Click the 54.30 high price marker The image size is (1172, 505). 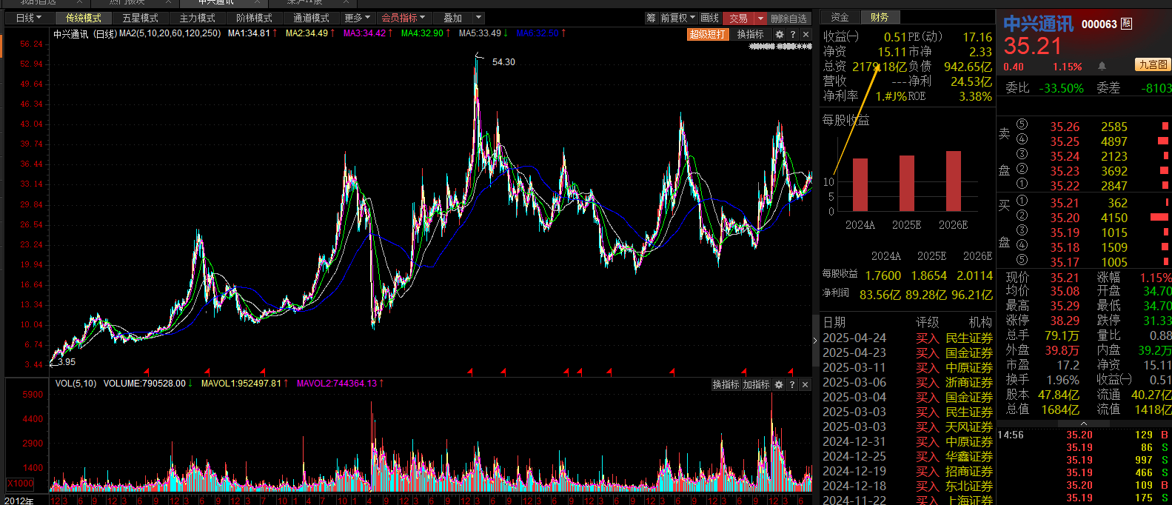[503, 62]
